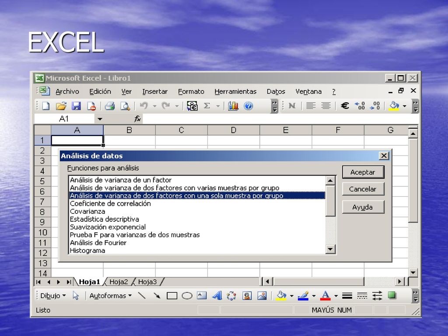Select the Line drawing tool
448x336 pixels.
pos(142,295)
